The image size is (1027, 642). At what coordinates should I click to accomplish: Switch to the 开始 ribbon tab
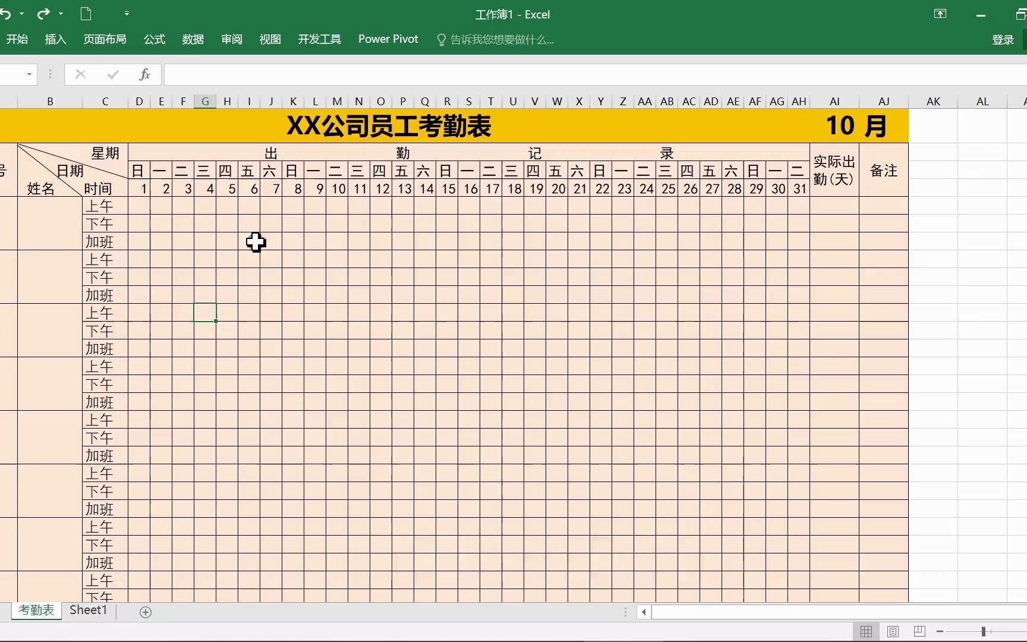17,39
